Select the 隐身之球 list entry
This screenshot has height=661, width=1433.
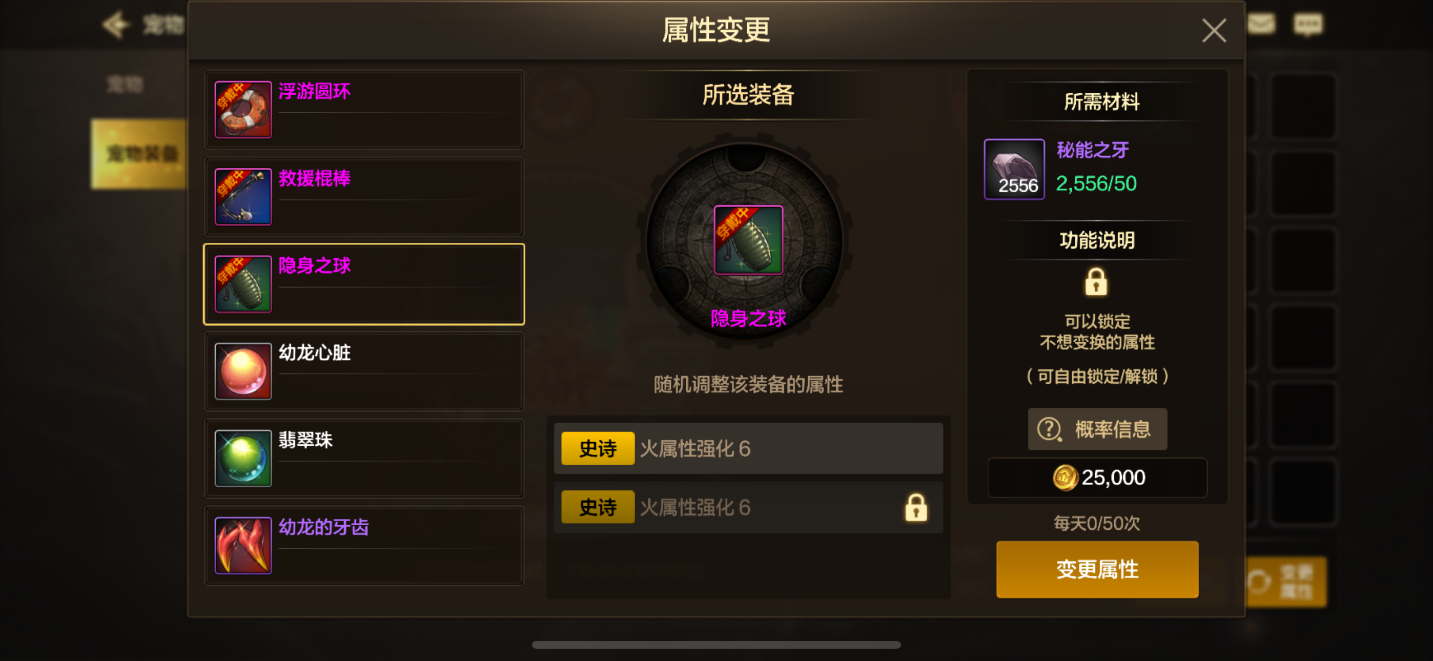pyautogui.click(x=364, y=284)
